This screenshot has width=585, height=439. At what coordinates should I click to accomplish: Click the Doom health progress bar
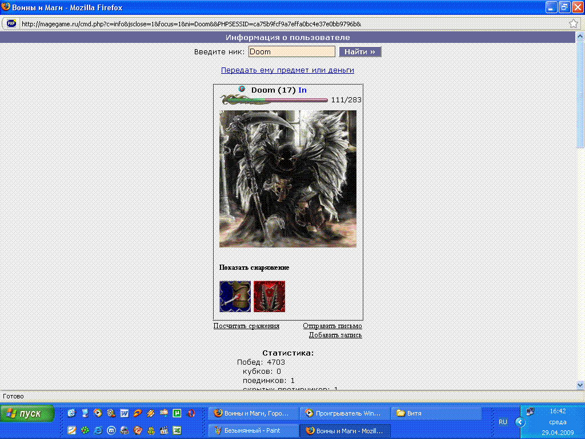point(274,99)
